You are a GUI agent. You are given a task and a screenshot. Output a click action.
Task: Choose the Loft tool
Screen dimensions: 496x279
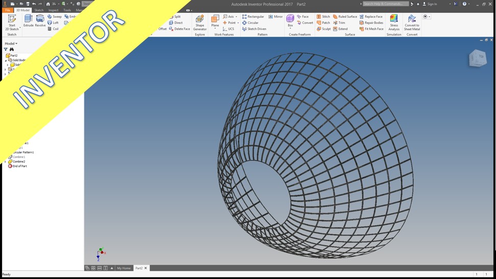[53, 23]
